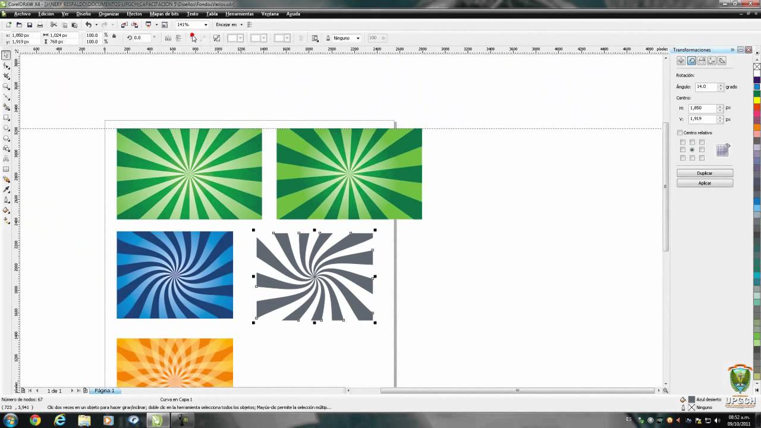Click the Import icon

pos(124,25)
